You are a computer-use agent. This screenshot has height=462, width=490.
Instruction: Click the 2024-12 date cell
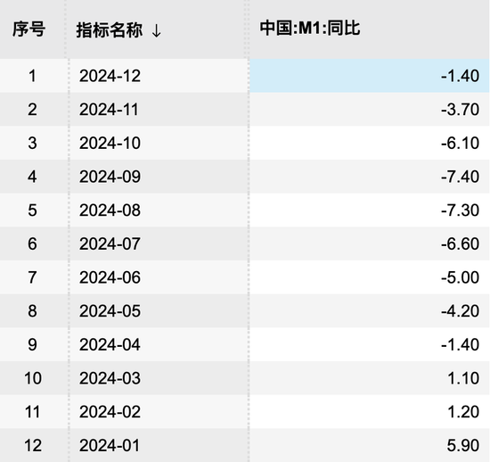159,76
